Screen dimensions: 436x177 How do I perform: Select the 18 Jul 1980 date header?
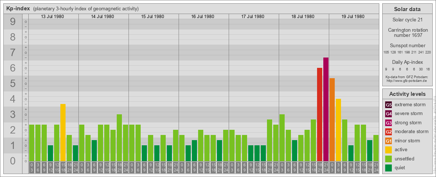pos(303,17)
